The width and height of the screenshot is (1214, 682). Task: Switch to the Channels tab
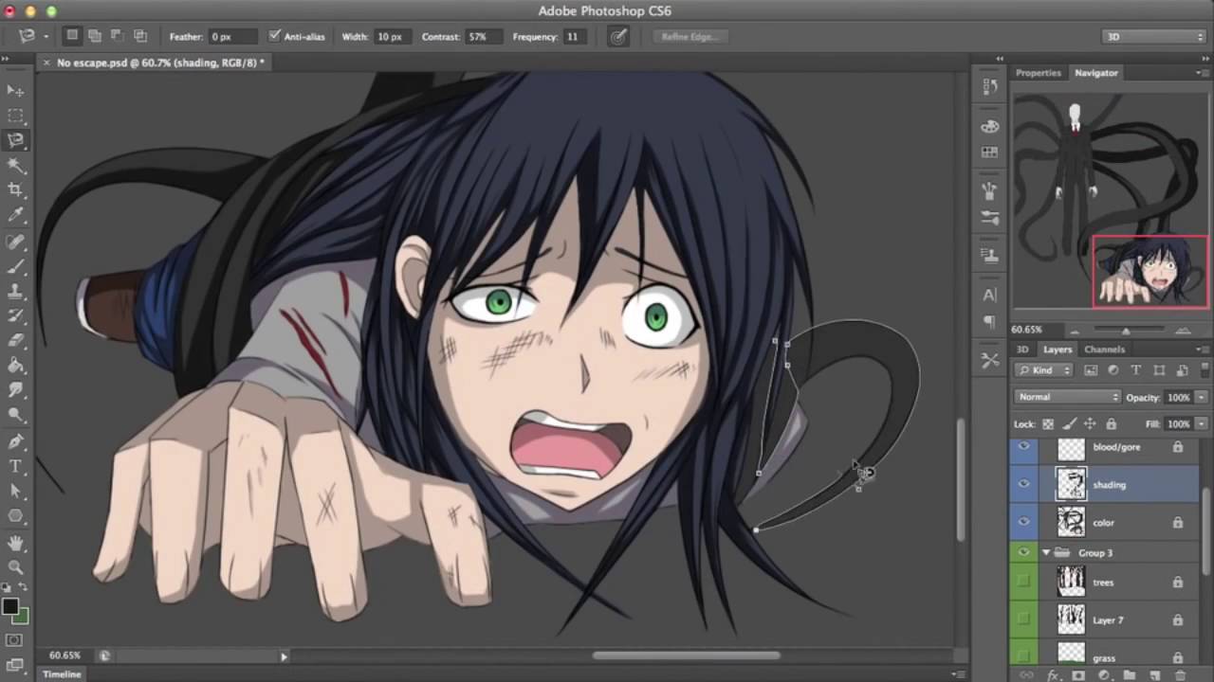point(1105,350)
